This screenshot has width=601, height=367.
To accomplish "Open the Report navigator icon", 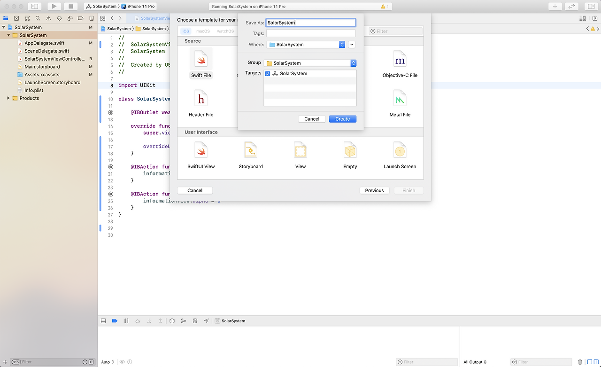I will click(x=91, y=18).
